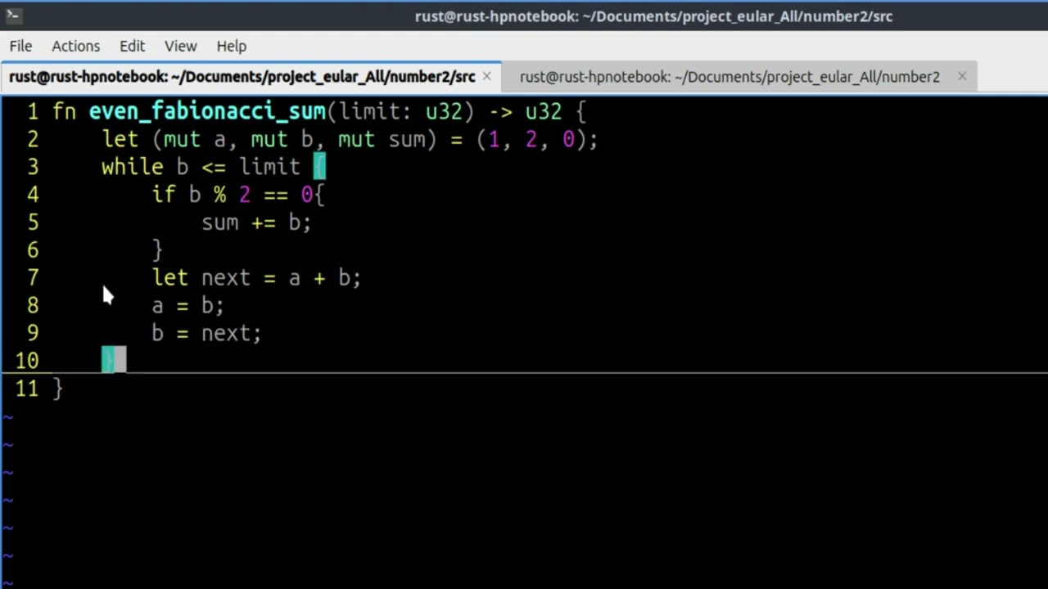Click 'sum += b;' on line 5

256,223
